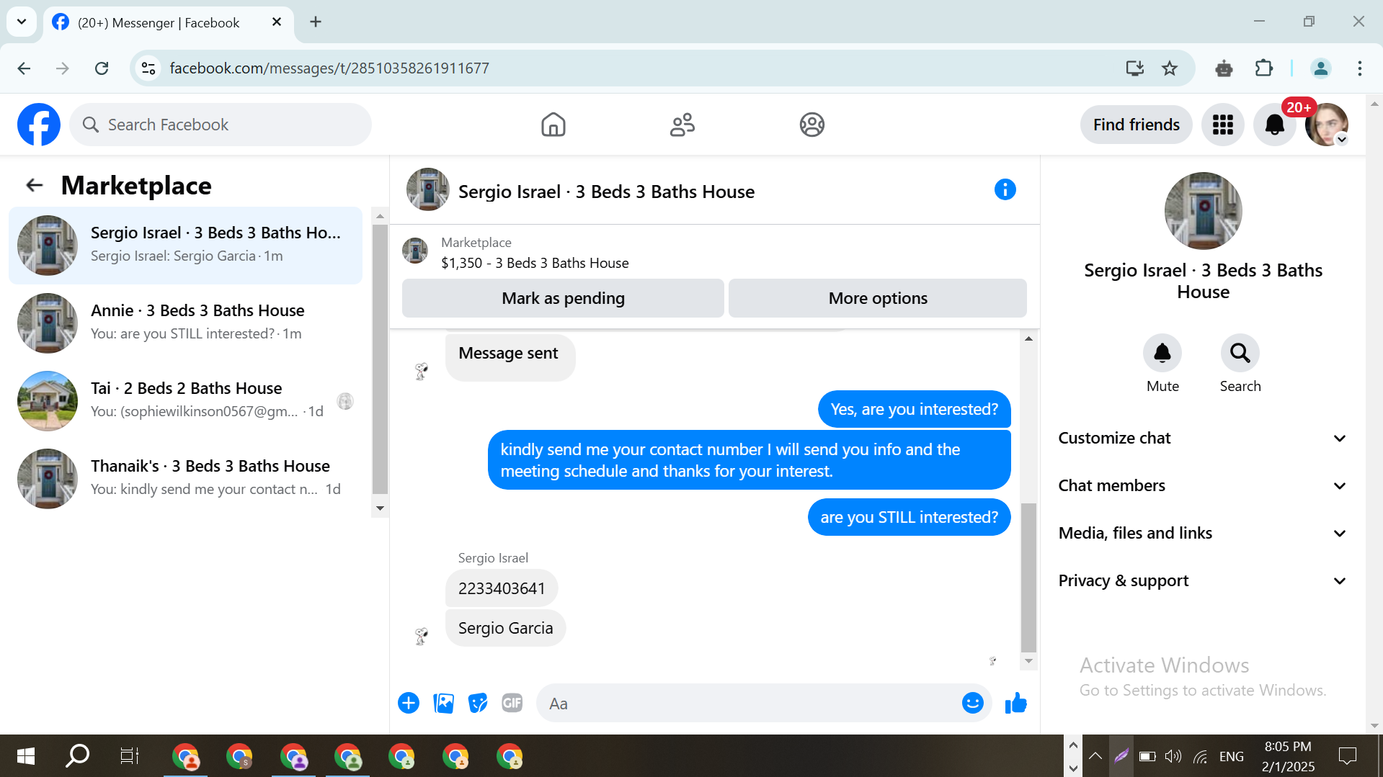The height and width of the screenshot is (777, 1383).
Task: Open Thanaik's 3 Beds 3 Baths House chat
Action: (x=186, y=479)
